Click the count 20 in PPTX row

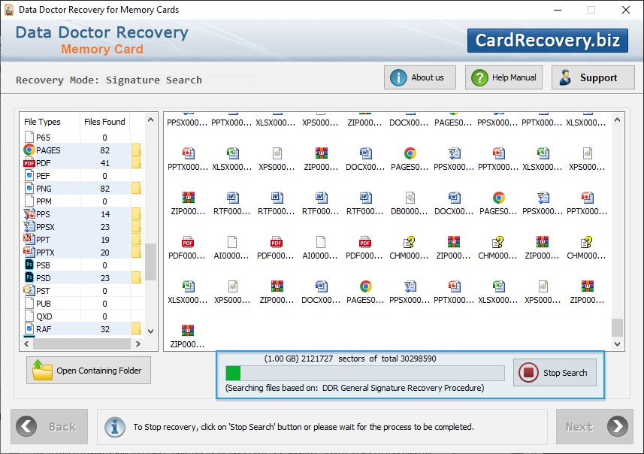coord(104,253)
